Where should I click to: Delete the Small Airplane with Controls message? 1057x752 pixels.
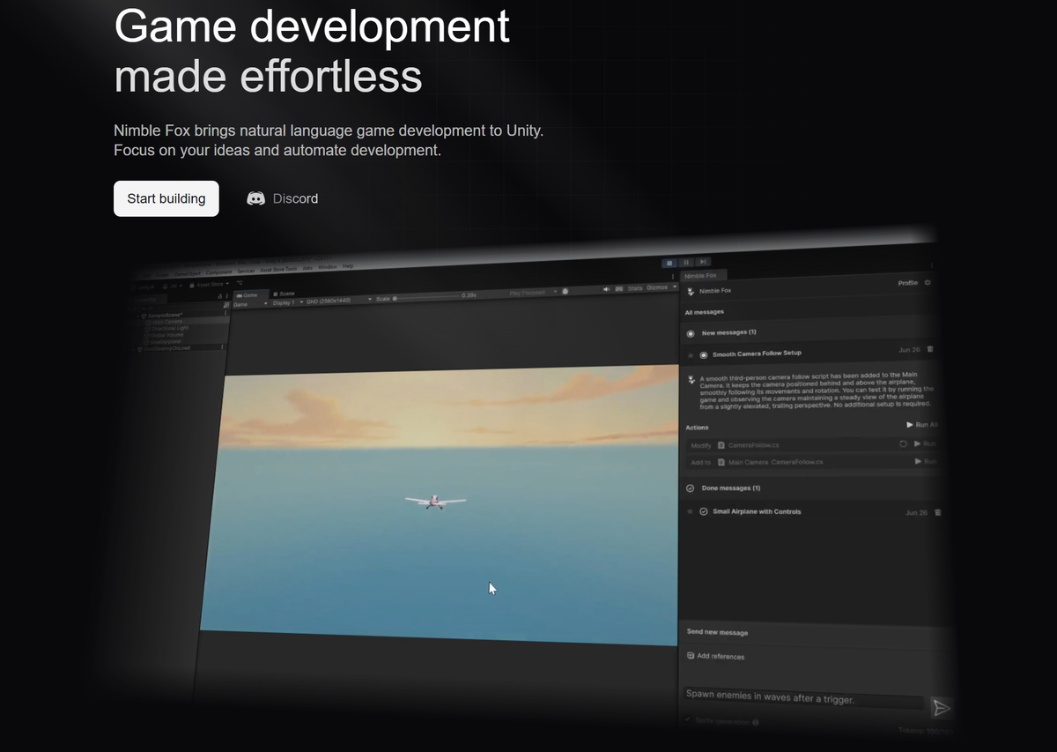pyautogui.click(x=938, y=512)
